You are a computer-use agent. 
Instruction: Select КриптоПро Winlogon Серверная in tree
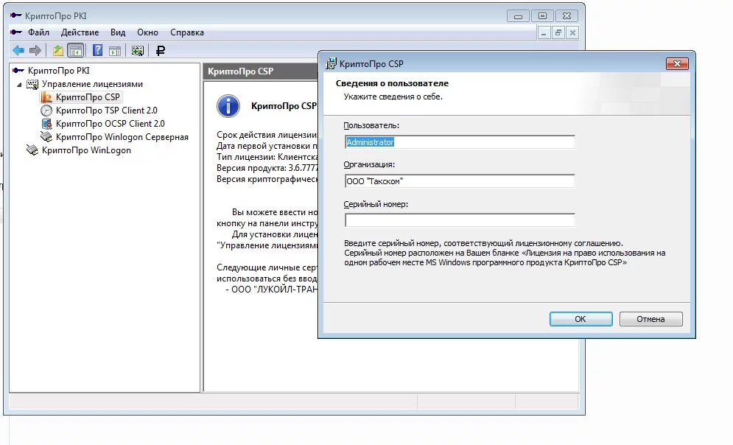(122, 137)
